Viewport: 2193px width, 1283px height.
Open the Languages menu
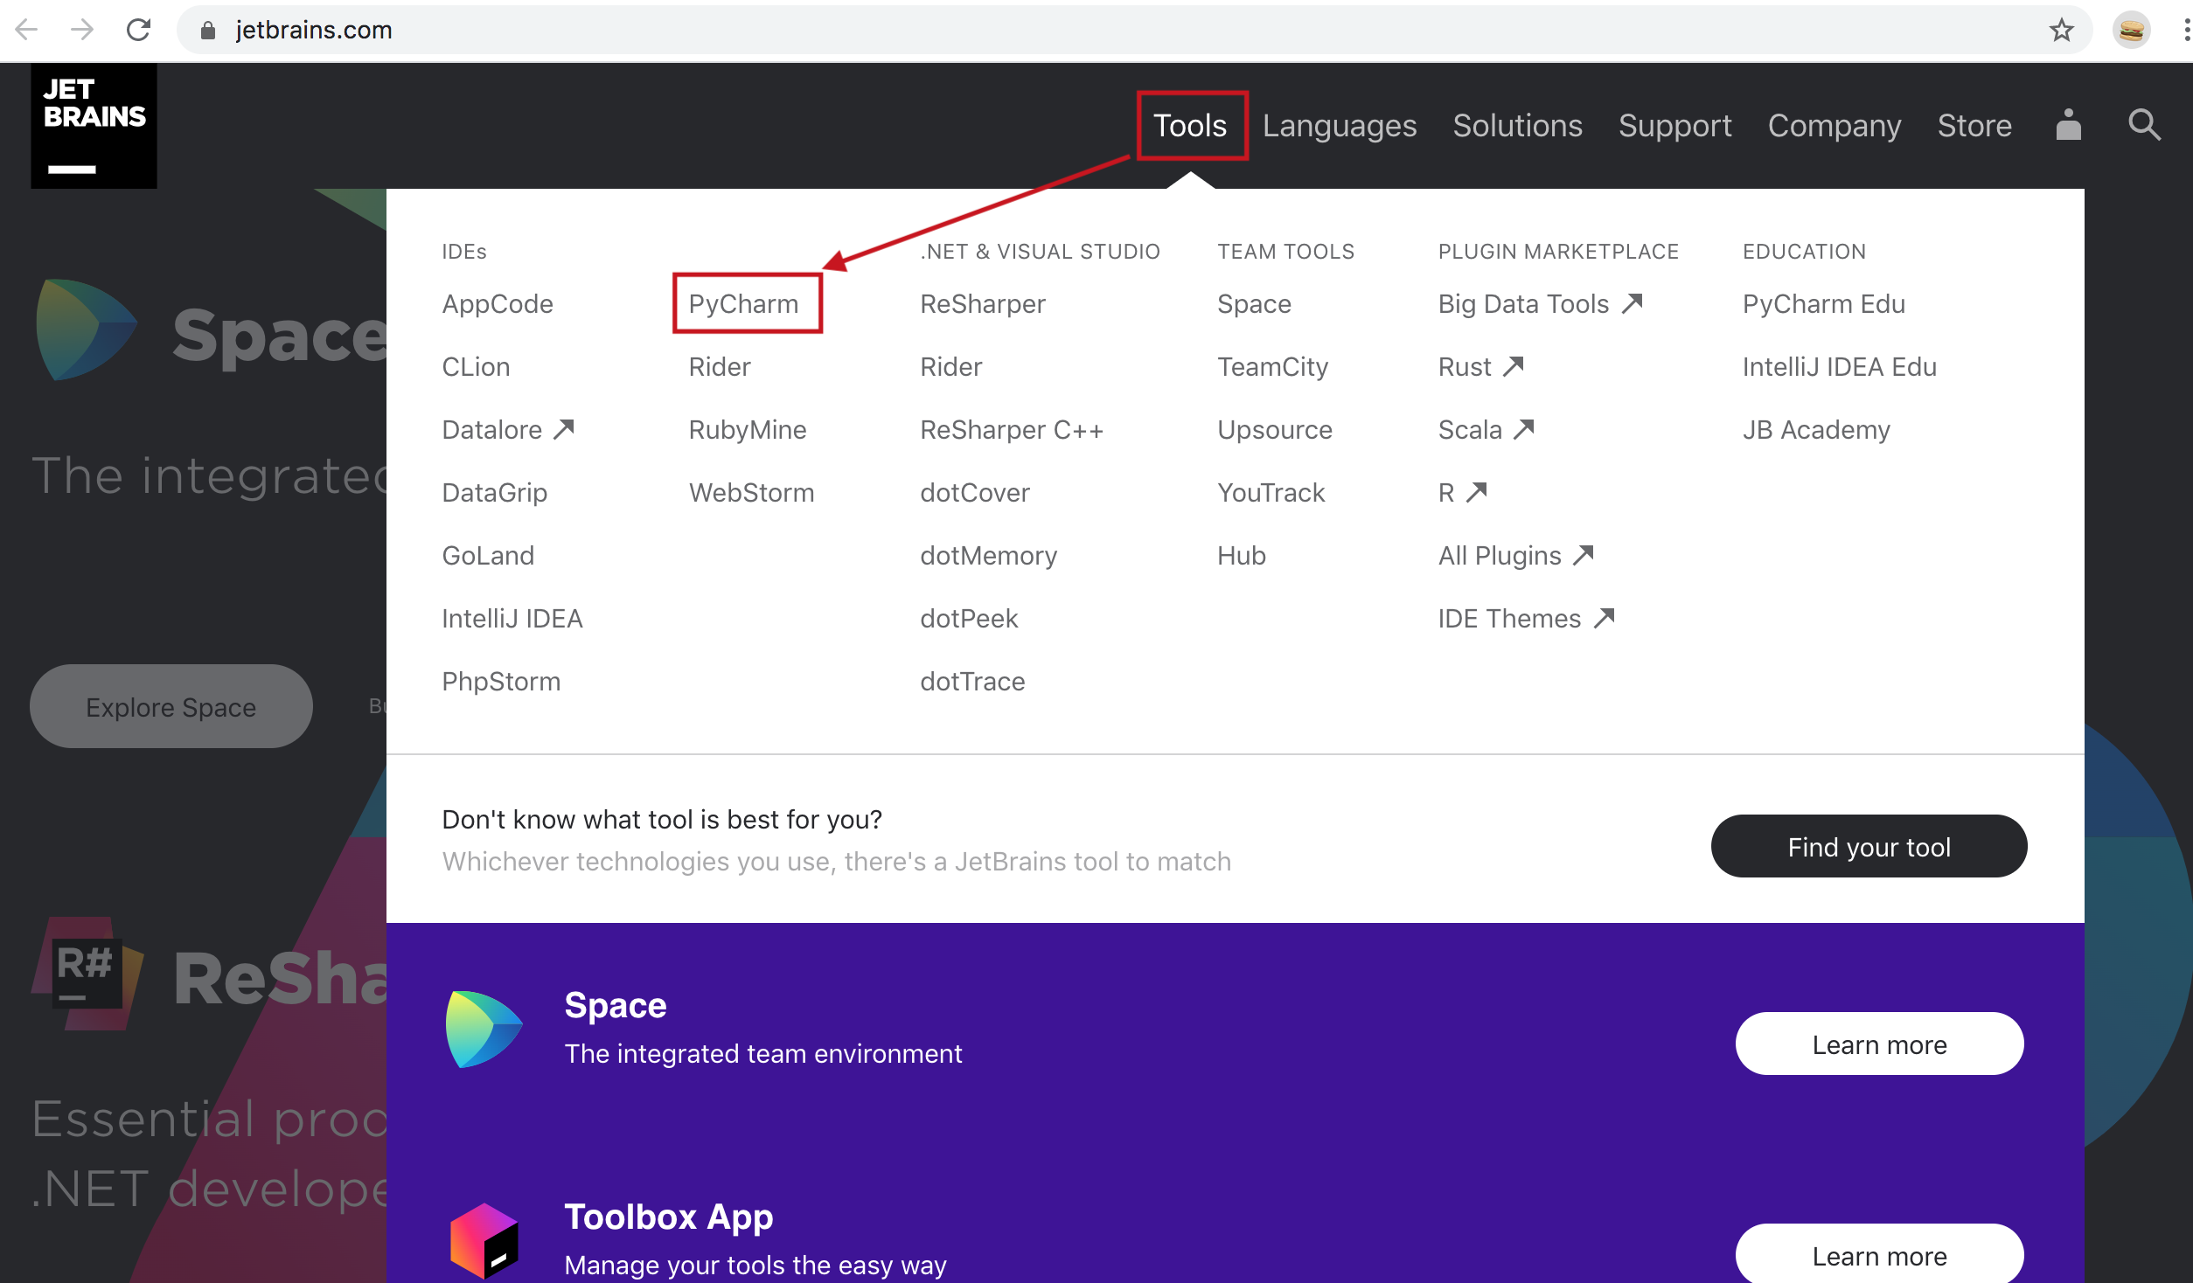pyautogui.click(x=1339, y=126)
